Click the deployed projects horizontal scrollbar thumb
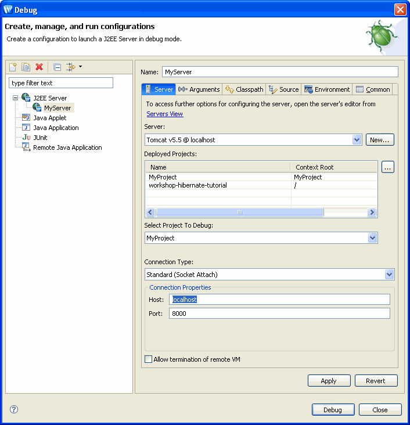The image size is (410, 425). (x=240, y=212)
